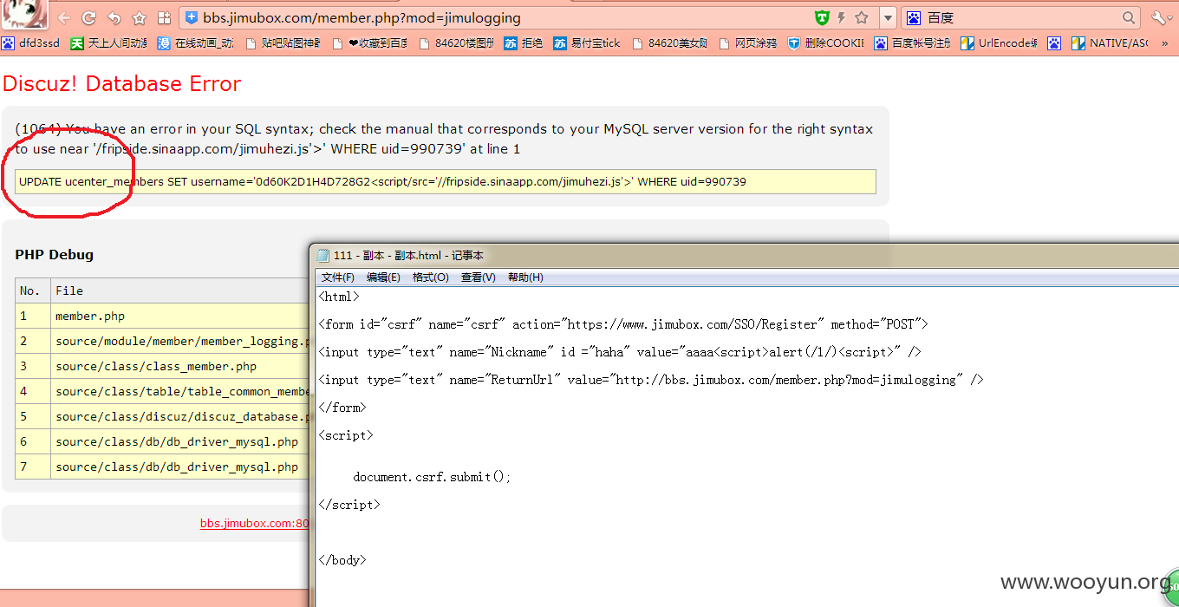The image size is (1179, 607).
Task: Select source/class/discuz/discuz_database row
Action: pos(182,416)
